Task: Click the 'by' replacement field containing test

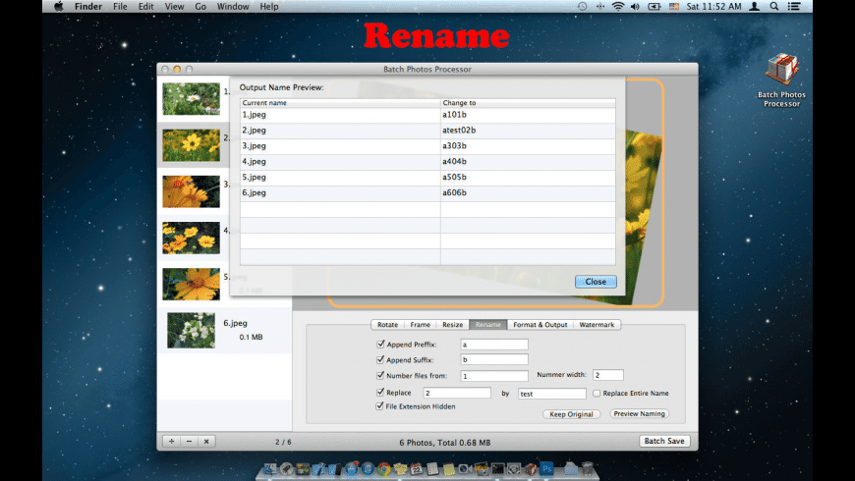Action: point(552,394)
